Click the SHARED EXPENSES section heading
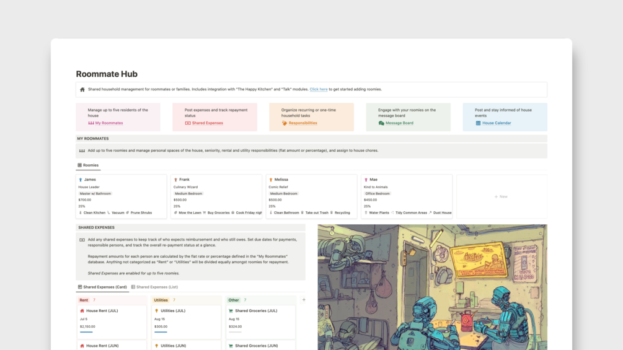The image size is (623, 350). (96, 227)
